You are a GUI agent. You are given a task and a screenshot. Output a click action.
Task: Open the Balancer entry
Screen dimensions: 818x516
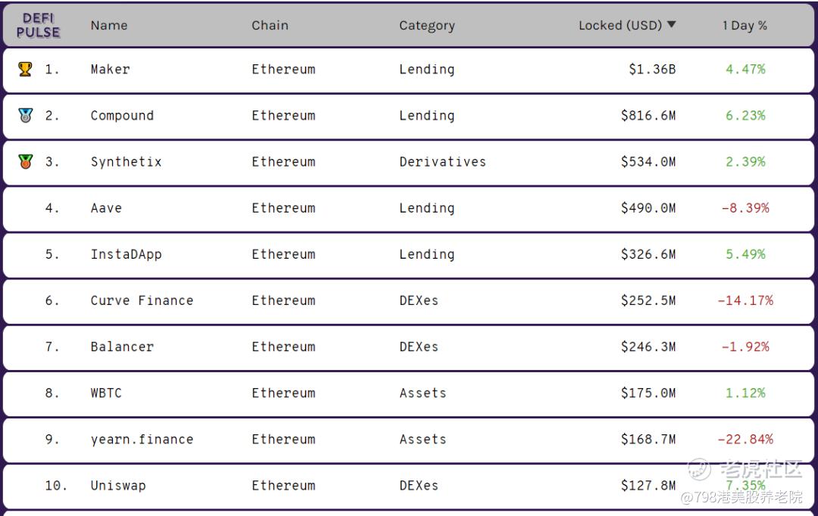[122, 347]
